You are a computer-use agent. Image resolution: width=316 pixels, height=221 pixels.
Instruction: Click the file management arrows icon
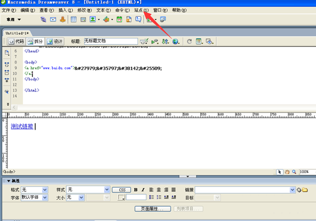click(x=165, y=41)
